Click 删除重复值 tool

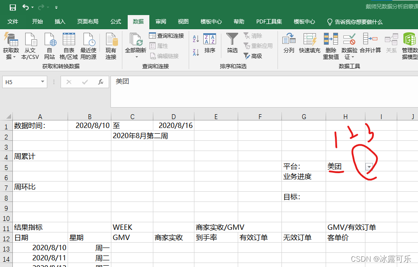click(x=331, y=46)
